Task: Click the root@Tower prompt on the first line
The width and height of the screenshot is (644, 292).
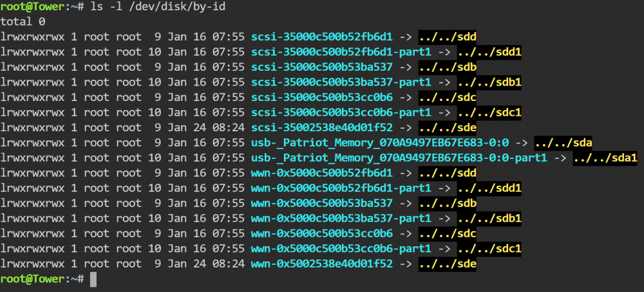Action: coord(43,6)
